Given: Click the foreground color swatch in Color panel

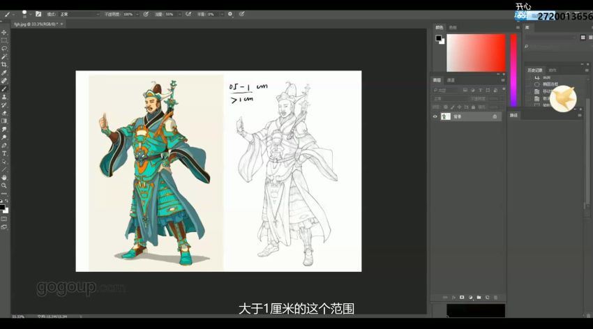Looking at the screenshot, I should pyautogui.click(x=438, y=38).
